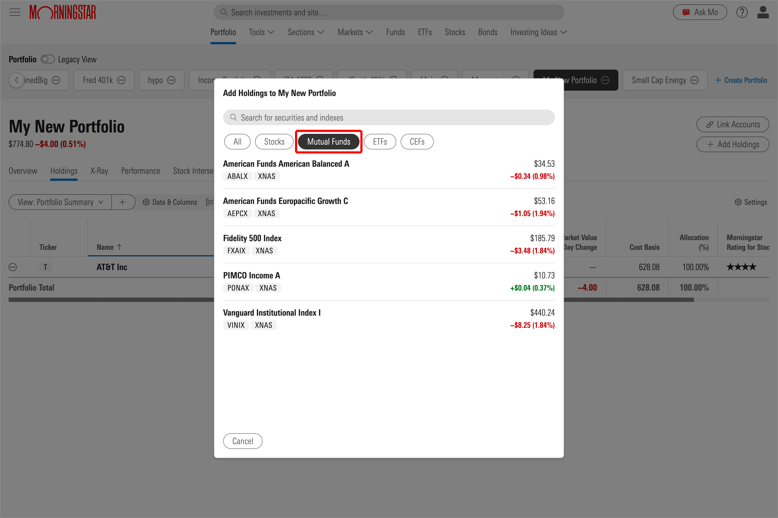Image resolution: width=778 pixels, height=518 pixels.
Task: Switch to the Overview tab
Action: click(23, 171)
